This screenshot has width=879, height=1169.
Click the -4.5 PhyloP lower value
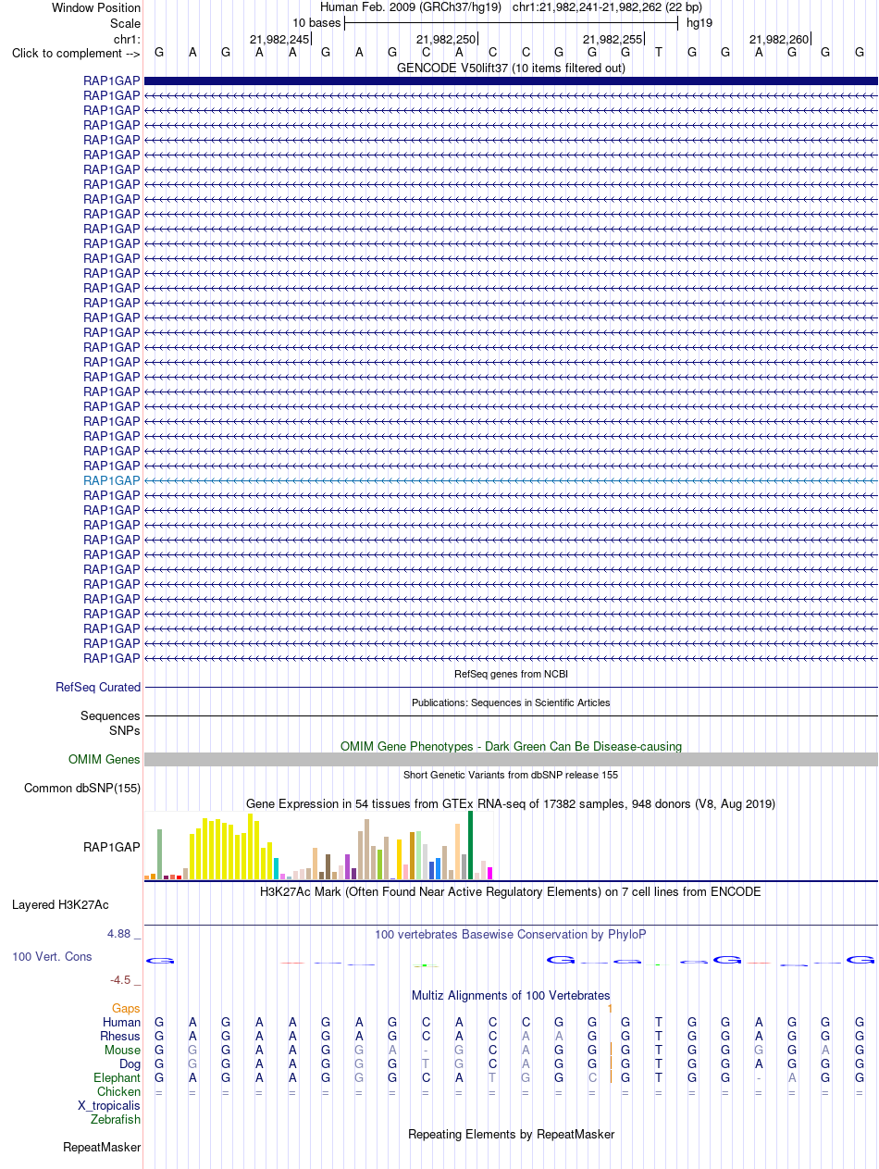[125, 979]
